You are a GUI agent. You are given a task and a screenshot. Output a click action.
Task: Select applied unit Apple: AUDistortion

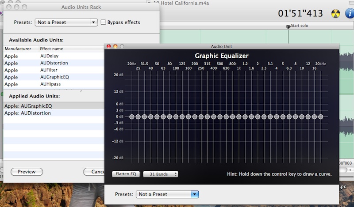(27, 113)
